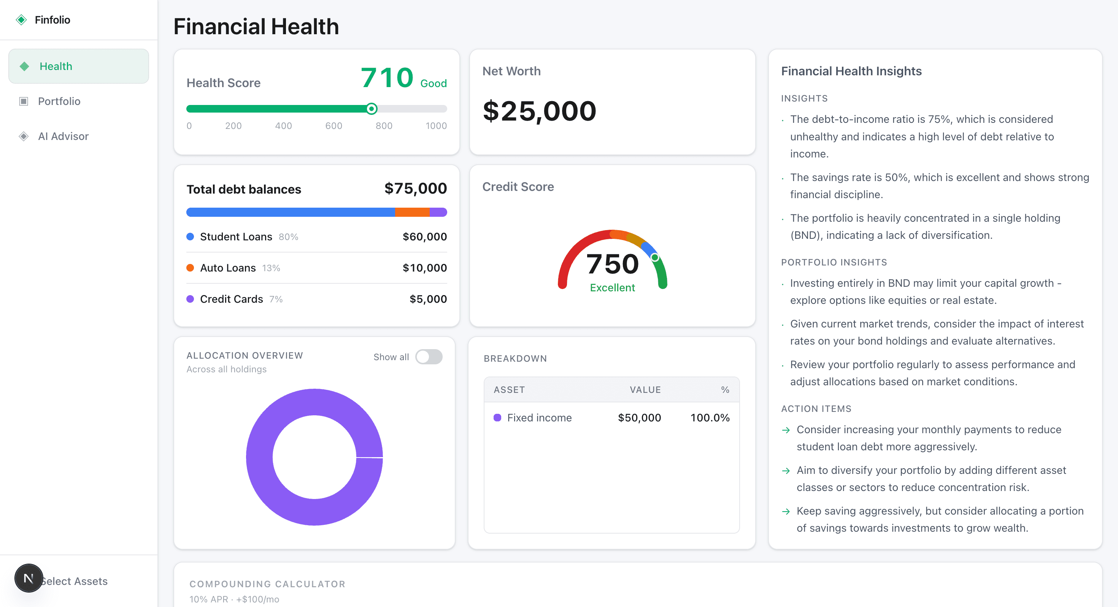Click the Portfolio square icon in sidebar

(x=24, y=101)
